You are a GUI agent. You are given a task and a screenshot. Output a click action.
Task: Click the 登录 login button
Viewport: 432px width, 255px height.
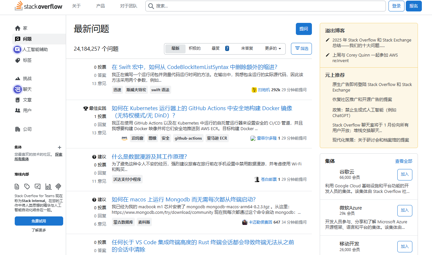pyautogui.click(x=396, y=6)
